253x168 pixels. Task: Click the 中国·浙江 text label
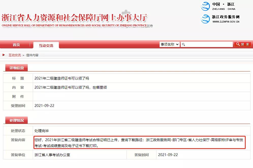223,4
